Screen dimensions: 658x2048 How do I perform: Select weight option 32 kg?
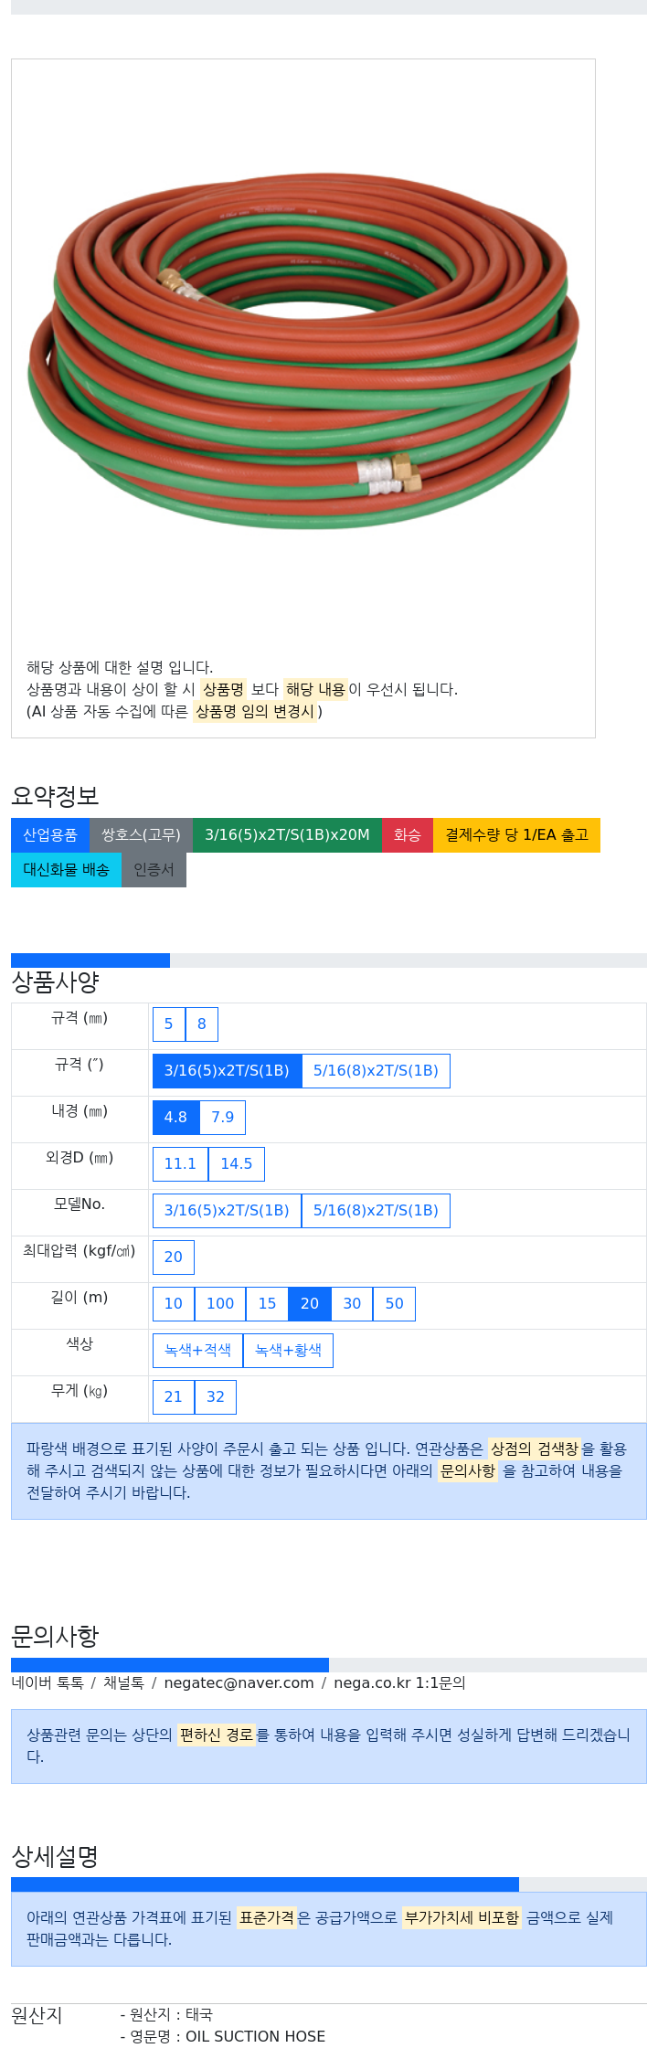pos(216,1397)
